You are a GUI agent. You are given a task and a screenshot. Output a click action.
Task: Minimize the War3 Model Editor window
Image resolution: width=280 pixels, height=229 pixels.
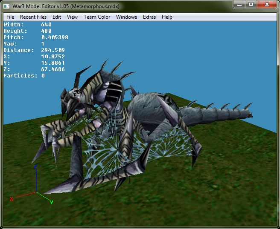239,4
